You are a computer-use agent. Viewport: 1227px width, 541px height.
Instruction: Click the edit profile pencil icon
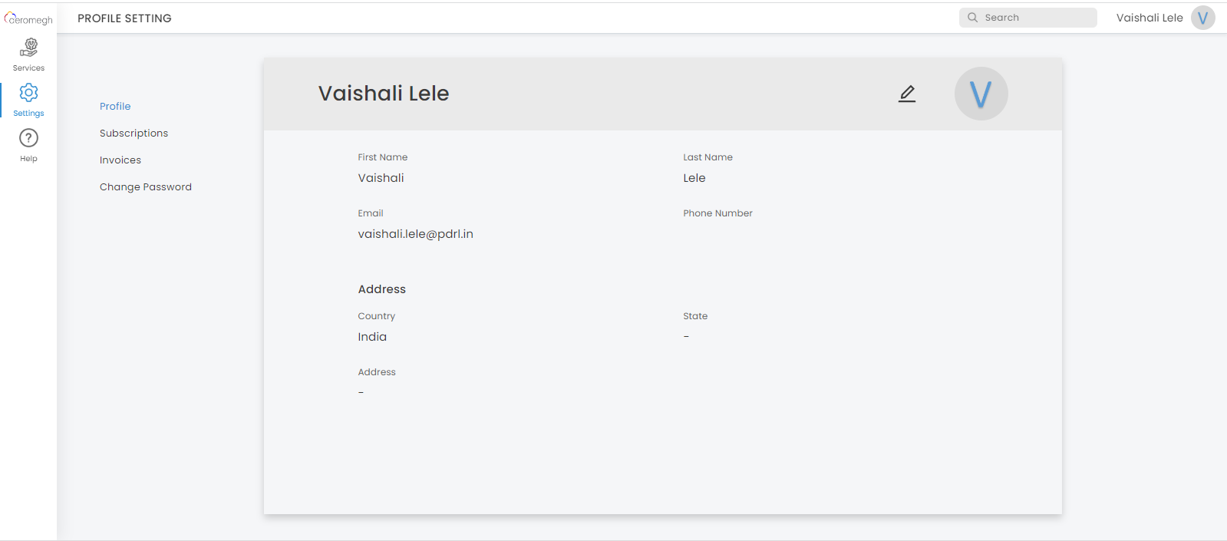pyautogui.click(x=907, y=94)
